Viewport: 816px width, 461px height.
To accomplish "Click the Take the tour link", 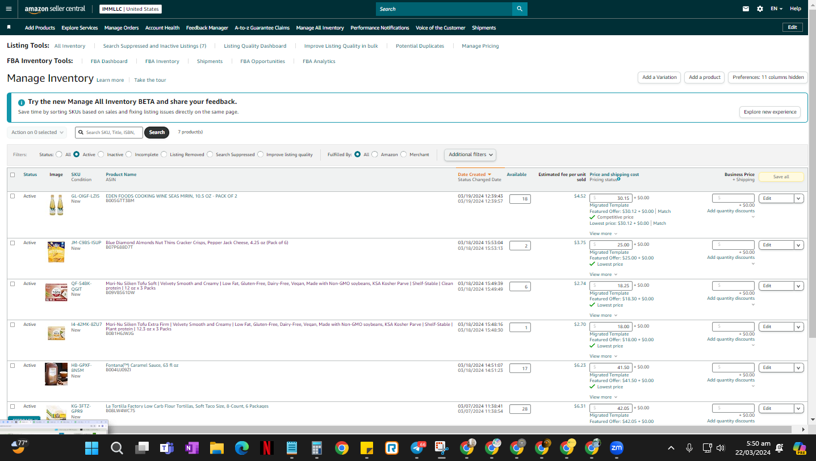I will click(150, 80).
